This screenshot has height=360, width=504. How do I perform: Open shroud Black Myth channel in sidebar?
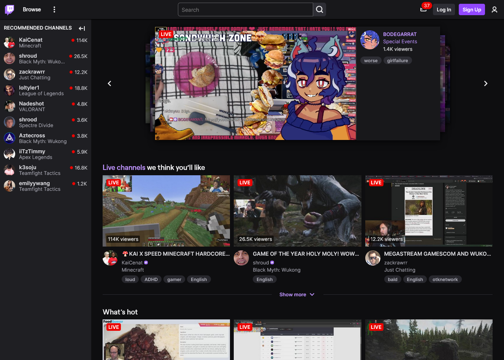(x=46, y=58)
